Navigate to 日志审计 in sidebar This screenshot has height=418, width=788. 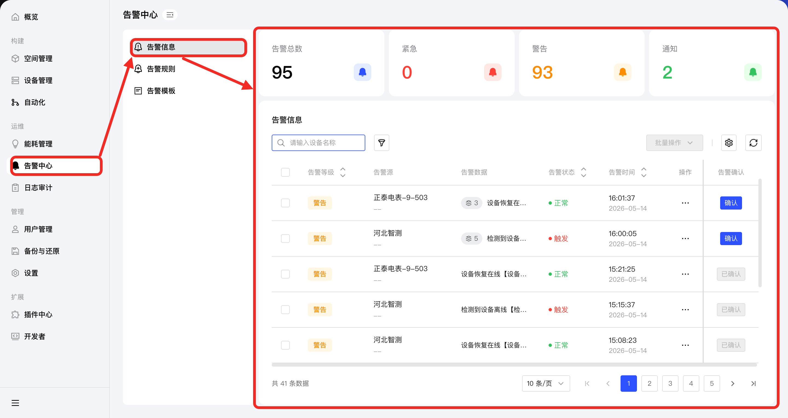(54, 188)
